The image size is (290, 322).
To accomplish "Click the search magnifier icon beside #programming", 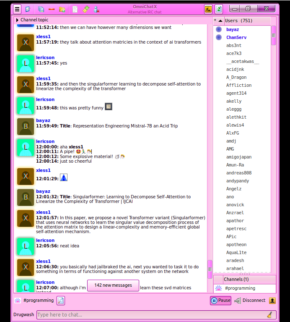I will pos(61,301).
